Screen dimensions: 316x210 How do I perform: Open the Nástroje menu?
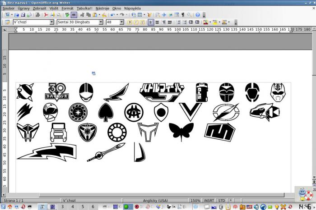[x=102, y=9]
